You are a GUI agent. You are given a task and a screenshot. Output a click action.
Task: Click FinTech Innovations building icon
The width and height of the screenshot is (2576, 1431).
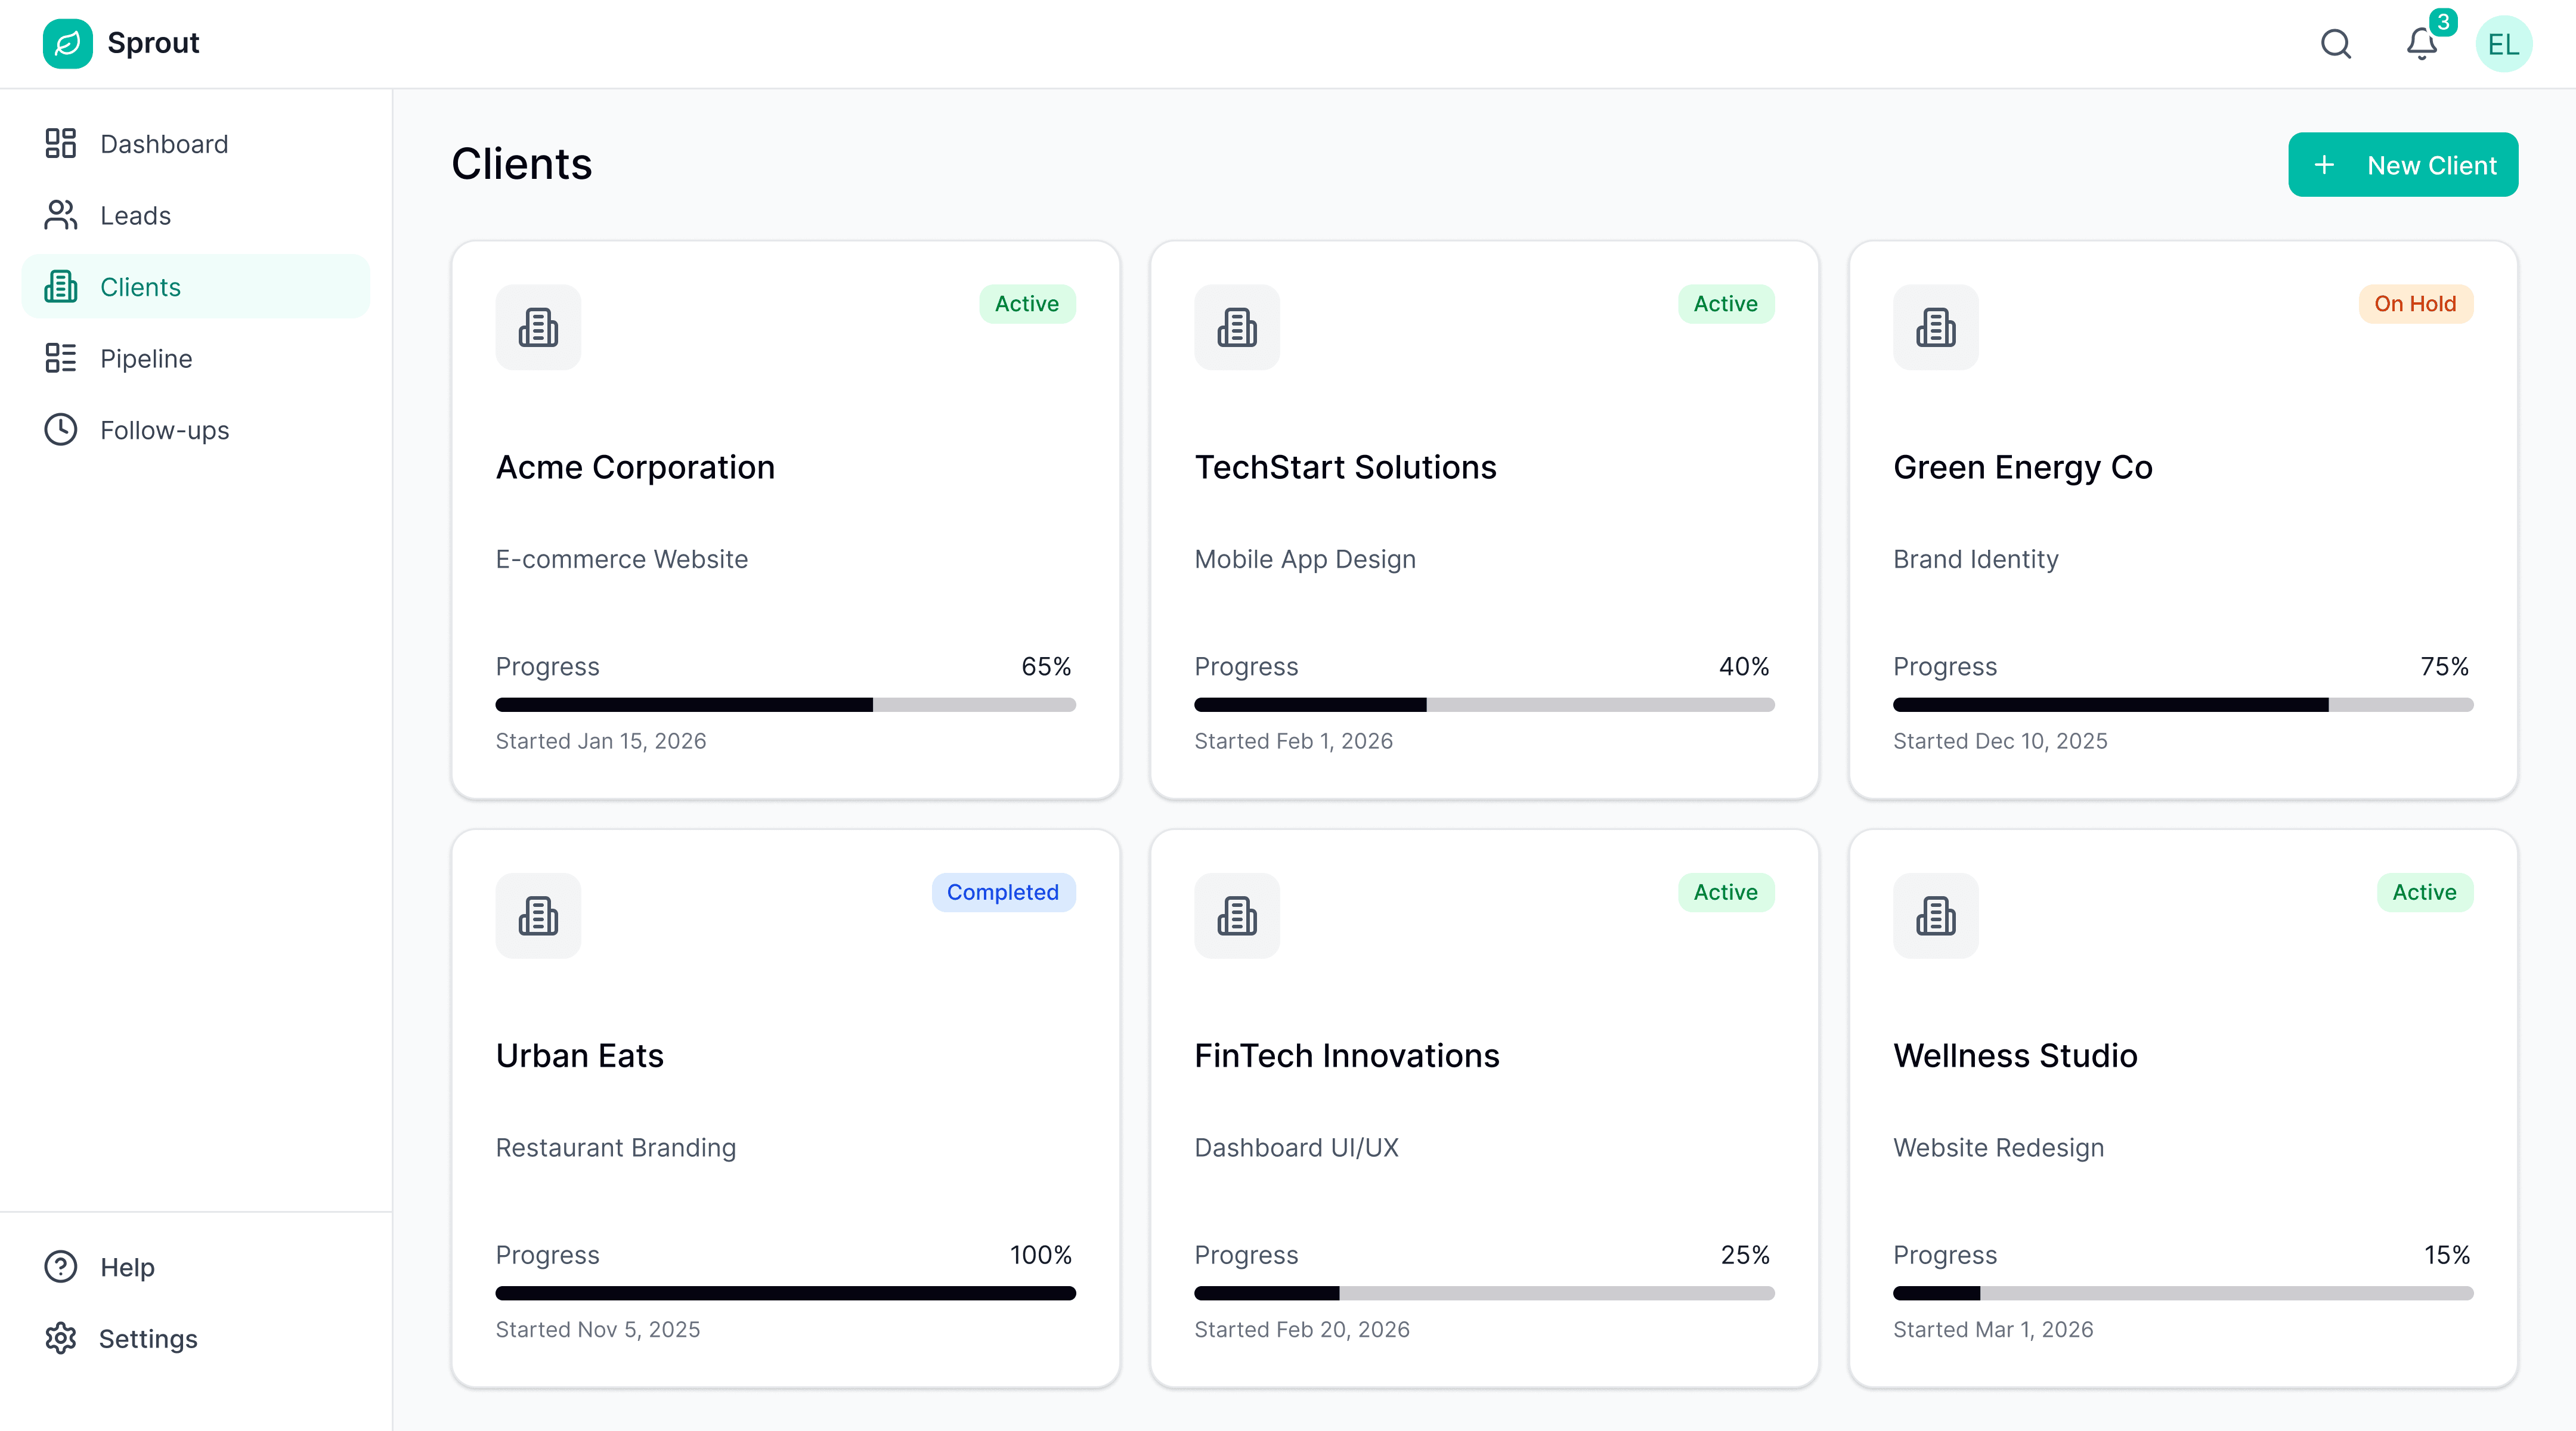pos(1236,915)
